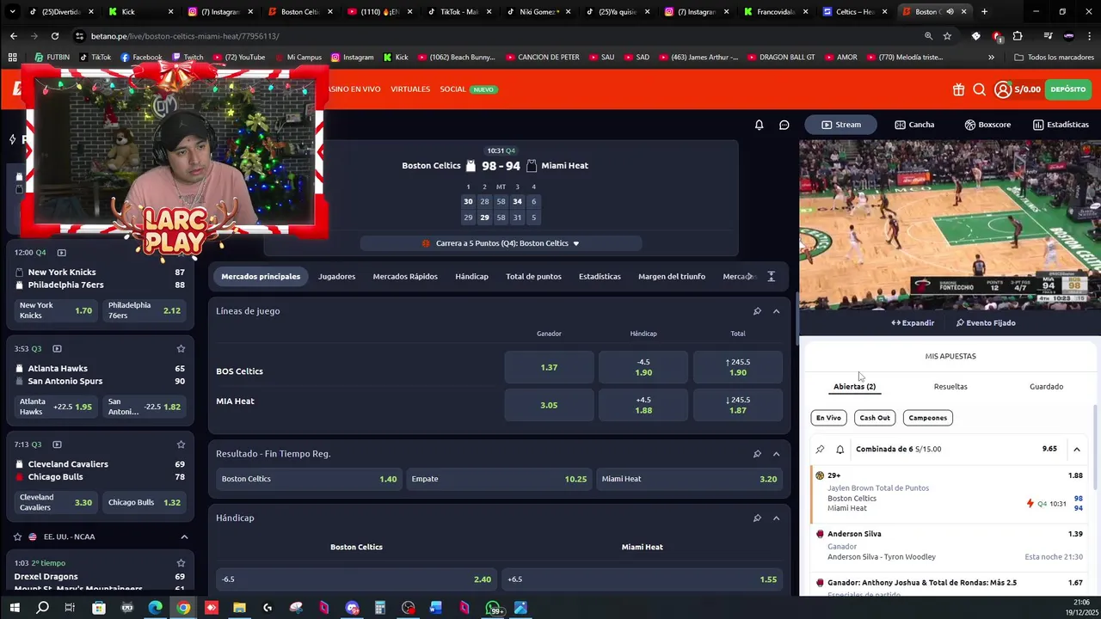Image resolution: width=1101 pixels, height=619 pixels.
Task: Open the Mercados principales tab
Action: click(261, 277)
